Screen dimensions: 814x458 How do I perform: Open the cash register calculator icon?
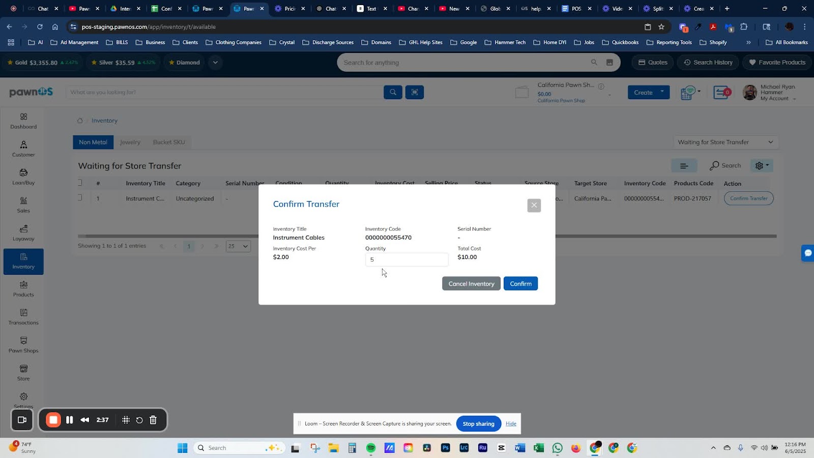pyautogui.click(x=687, y=93)
